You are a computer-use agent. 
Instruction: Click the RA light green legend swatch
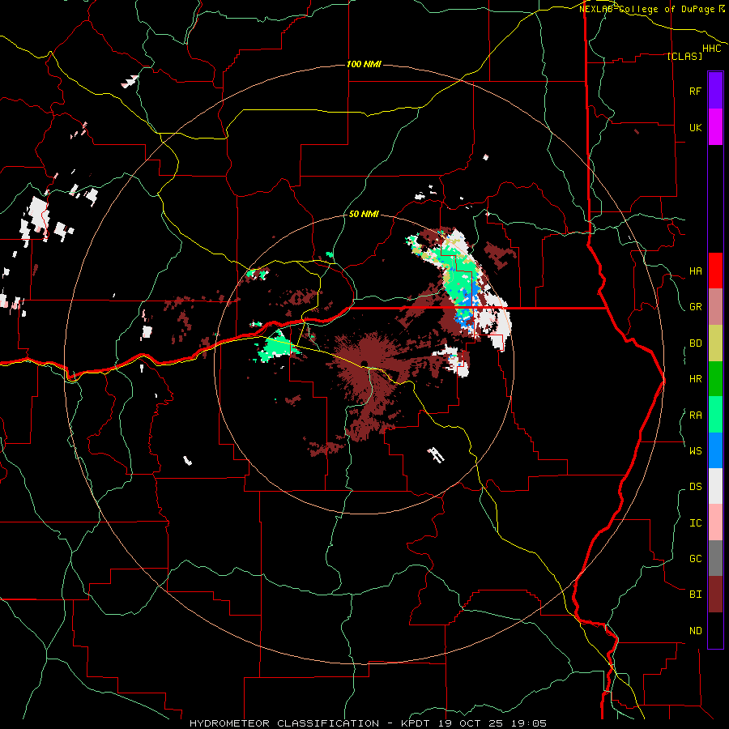715,415
